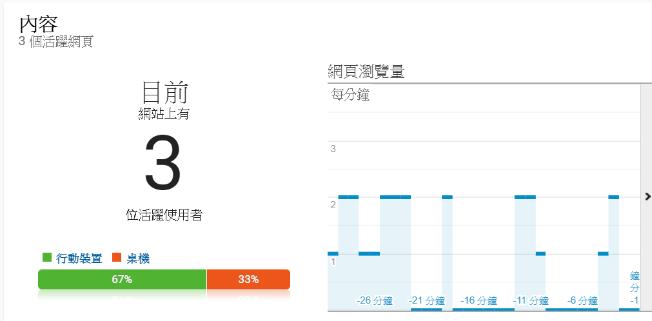Click the 桌機 legend link
Image resolution: width=652 pixels, height=321 pixels.
click(137, 258)
